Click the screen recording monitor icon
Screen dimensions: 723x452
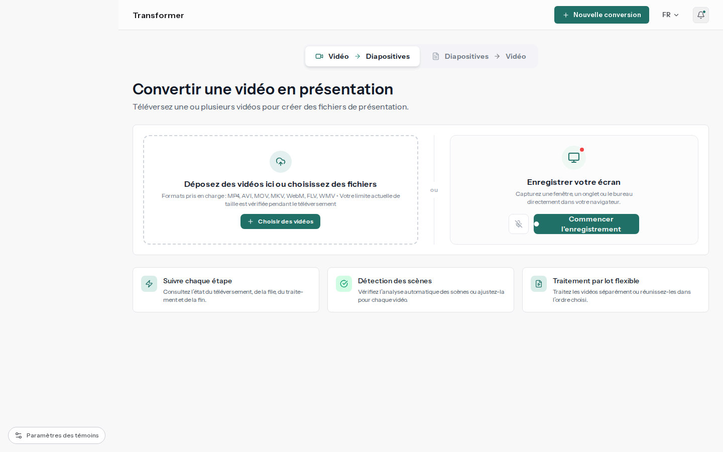(x=574, y=158)
